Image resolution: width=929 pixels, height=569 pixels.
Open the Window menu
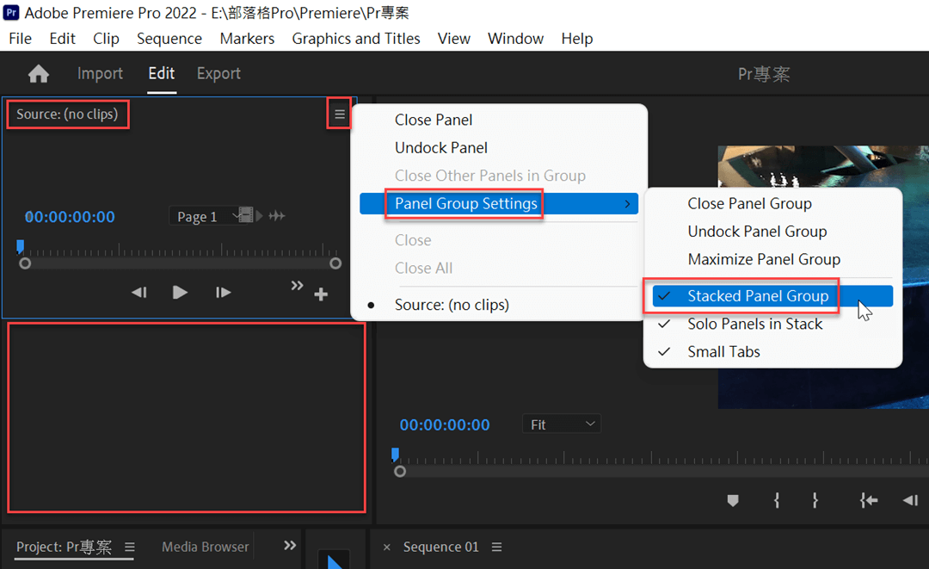[x=515, y=39]
